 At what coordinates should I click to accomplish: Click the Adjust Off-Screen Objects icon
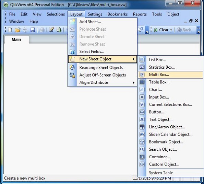(72, 75)
